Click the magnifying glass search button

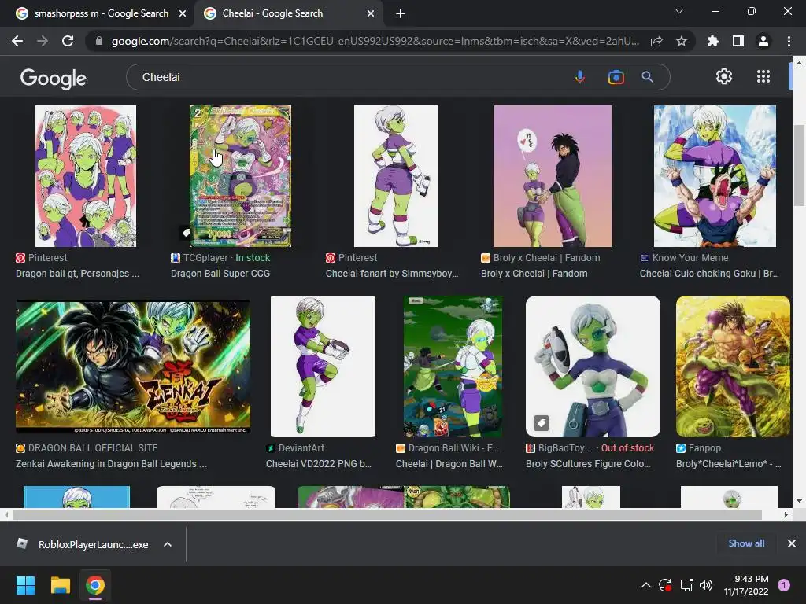647,77
